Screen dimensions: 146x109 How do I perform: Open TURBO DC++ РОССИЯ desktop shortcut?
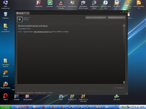(x=83, y=98)
